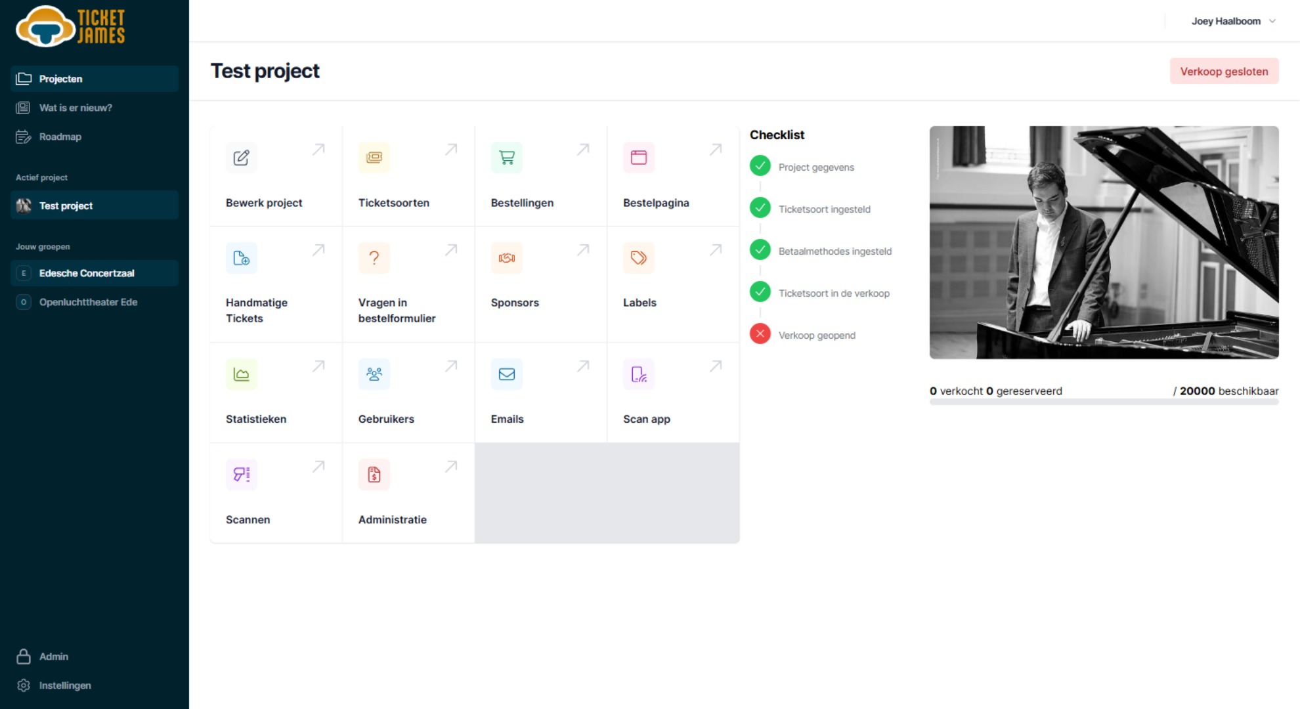This screenshot has height=709, width=1300.
Task: Click Project gegevens checklist text
Action: [816, 167]
